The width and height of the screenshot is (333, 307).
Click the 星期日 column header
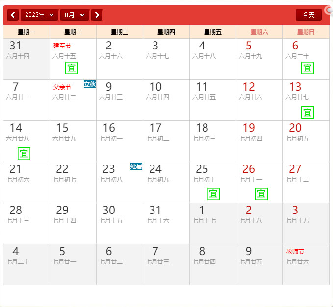pos(306,32)
